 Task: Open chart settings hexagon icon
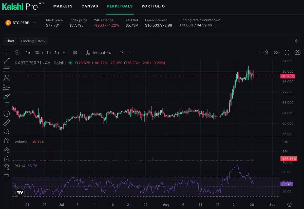[277, 53]
